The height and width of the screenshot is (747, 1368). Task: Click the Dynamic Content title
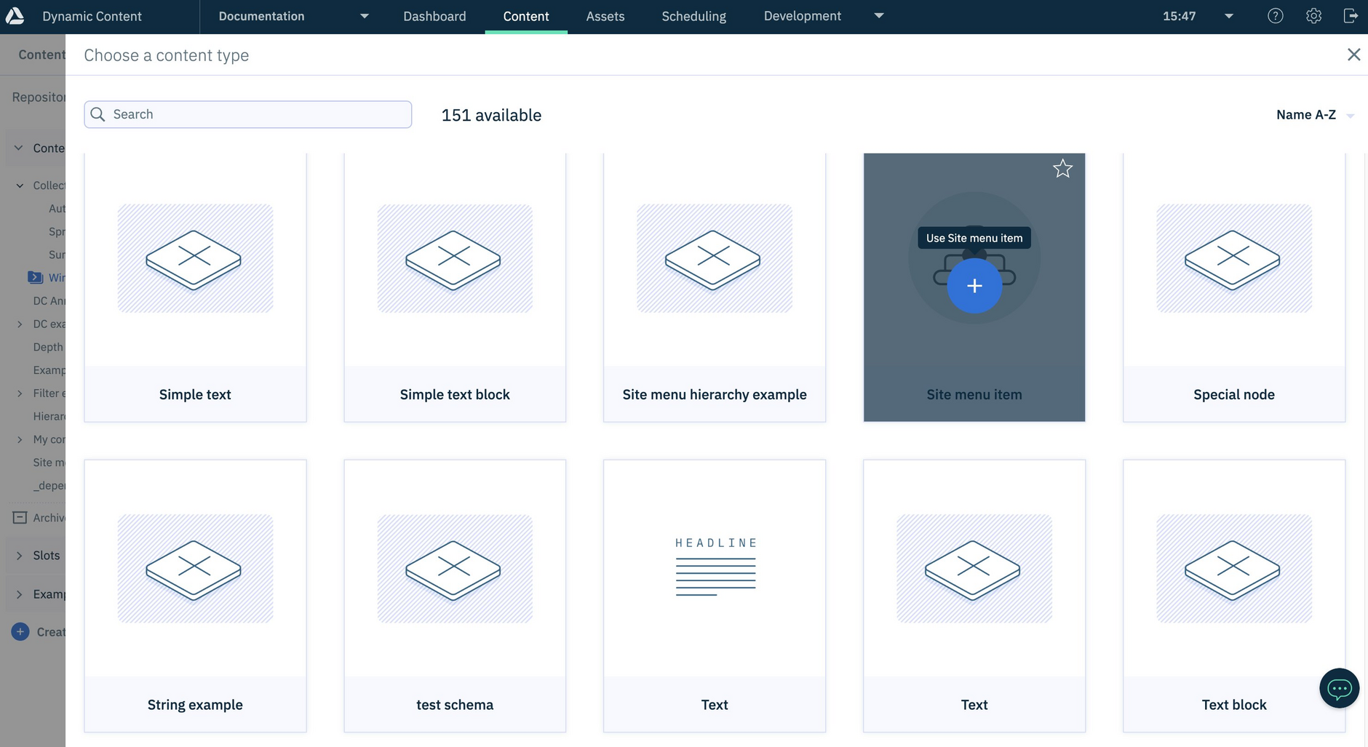tap(92, 16)
